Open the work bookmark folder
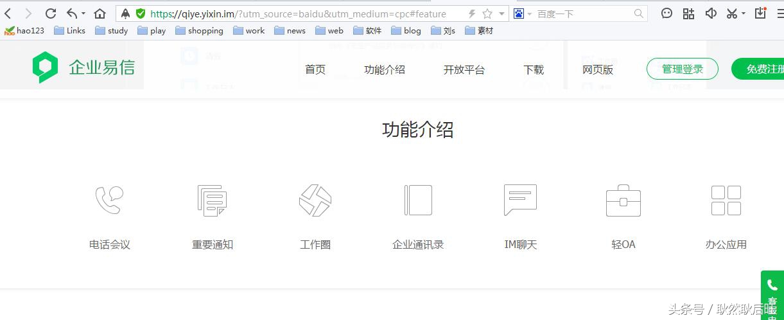Screen dimensions: 784x320 [248, 30]
